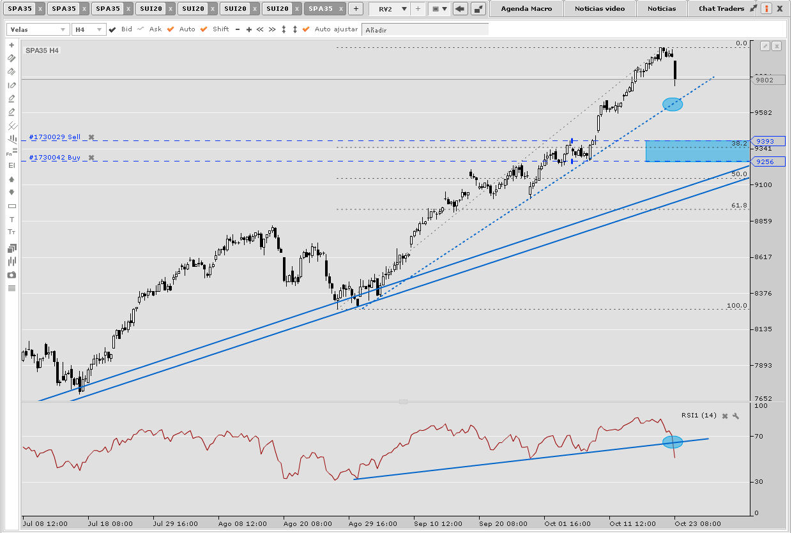Viewport: 792px width, 533px height.
Task: Toggle the Bid checkbox
Action: coord(113,30)
